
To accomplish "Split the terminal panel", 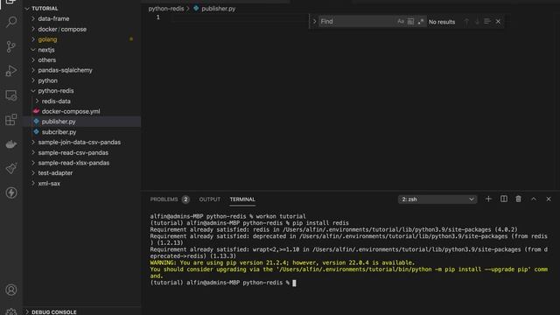I will [504, 199].
